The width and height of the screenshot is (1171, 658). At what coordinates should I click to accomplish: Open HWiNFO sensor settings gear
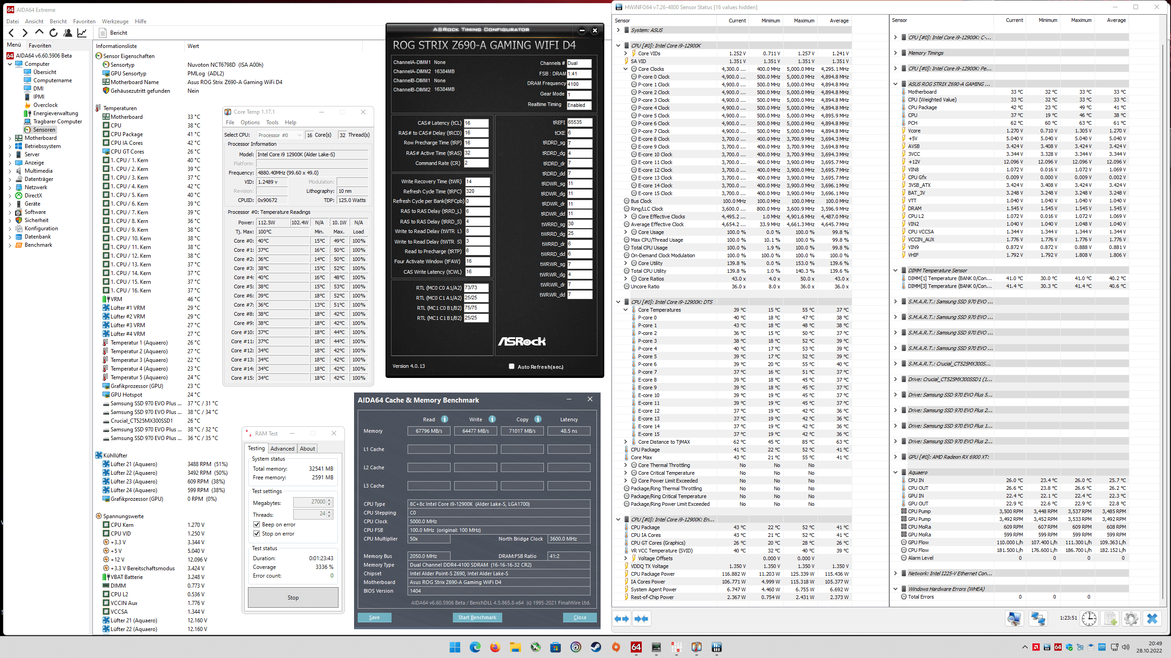(1131, 619)
